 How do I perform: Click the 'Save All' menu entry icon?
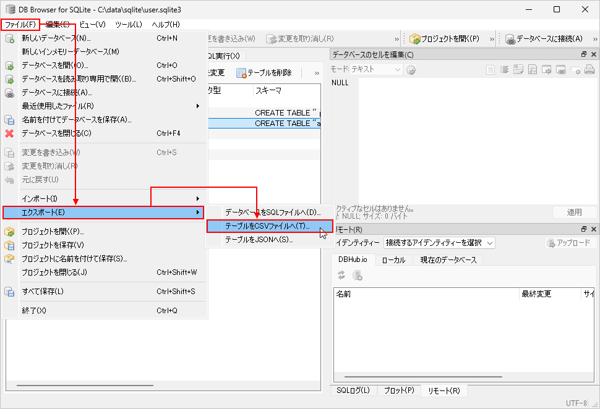pyautogui.click(x=9, y=292)
